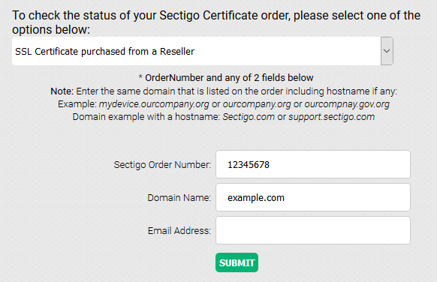The height and width of the screenshot is (282, 437).
Task: Focus the Sectigo Order Number field
Action: (313, 164)
